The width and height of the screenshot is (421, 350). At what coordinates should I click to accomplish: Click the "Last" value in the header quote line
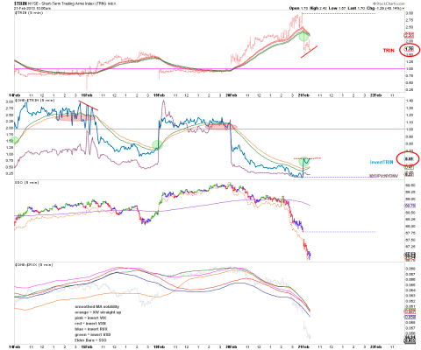tap(360, 8)
